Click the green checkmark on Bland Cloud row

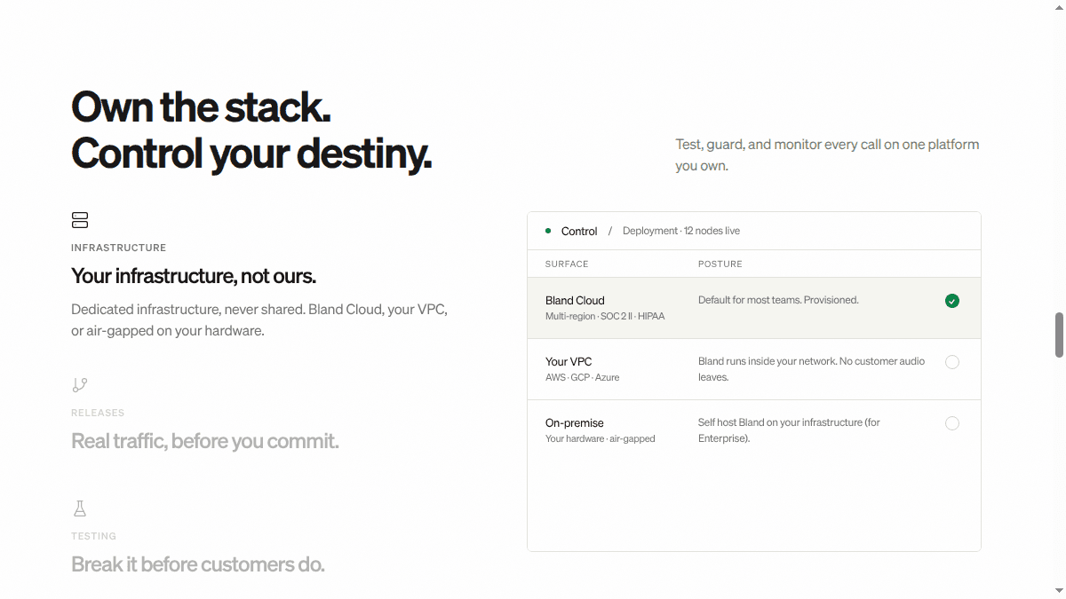tap(952, 301)
